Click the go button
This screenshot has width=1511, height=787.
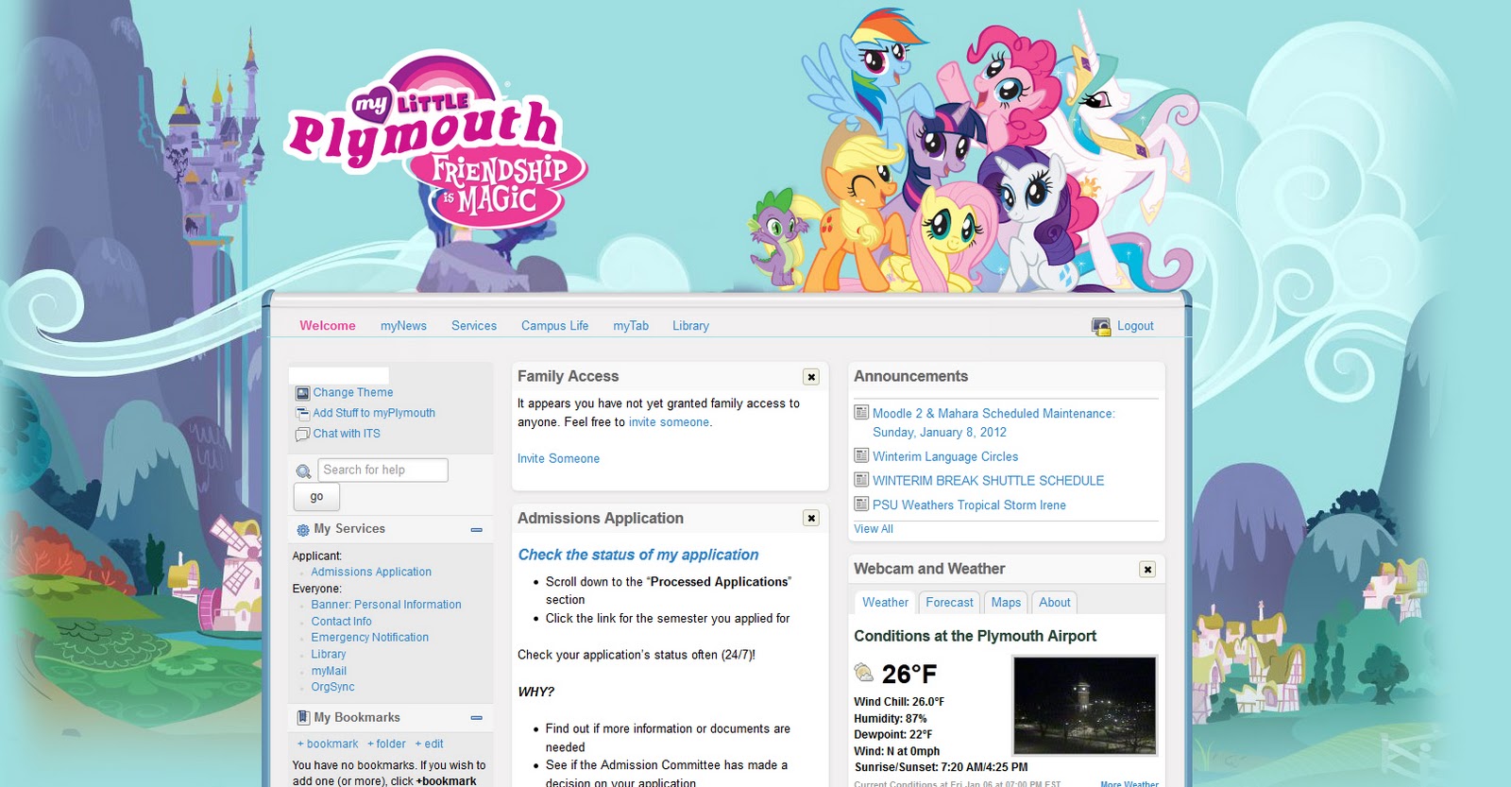click(316, 497)
